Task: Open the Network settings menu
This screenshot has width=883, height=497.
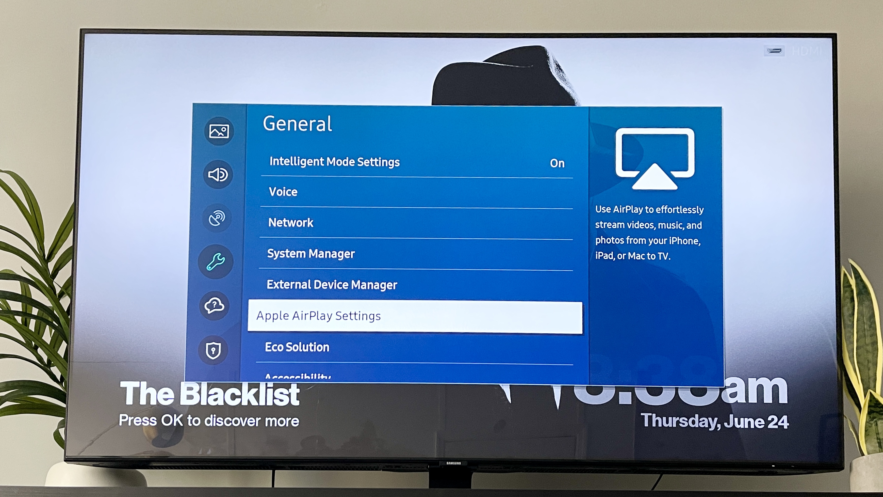Action: click(x=418, y=223)
